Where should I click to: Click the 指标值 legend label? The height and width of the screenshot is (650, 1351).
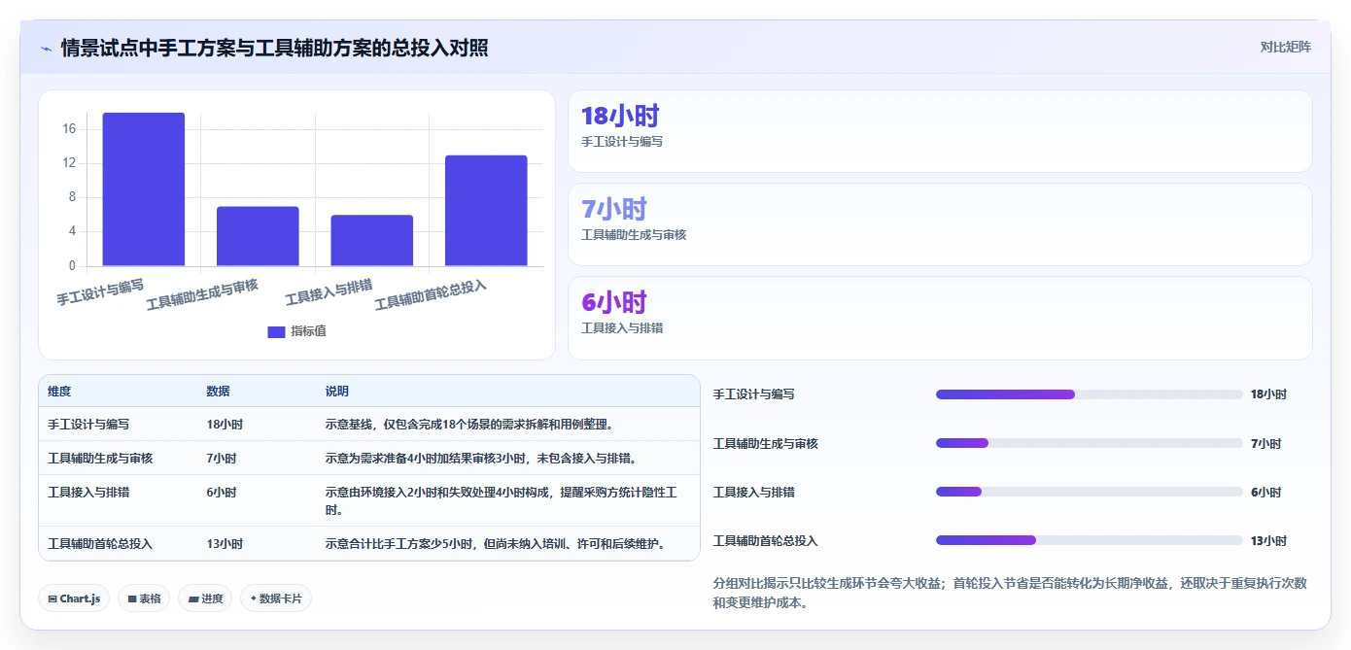pyautogui.click(x=308, y=331)
